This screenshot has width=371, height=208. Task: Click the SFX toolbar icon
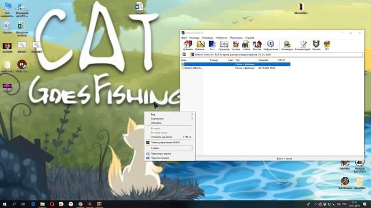(x=327, y=45)
